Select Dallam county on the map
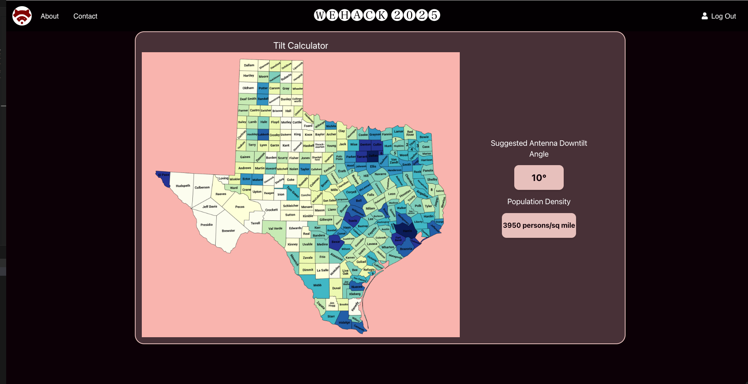Image resolution: width=748 pixels, height=384 pixels. point(249,65)
